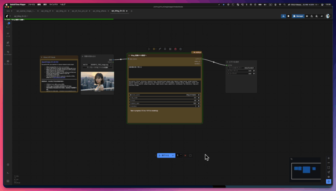Click the red delete icon in the node toolbar

point(175,49)
